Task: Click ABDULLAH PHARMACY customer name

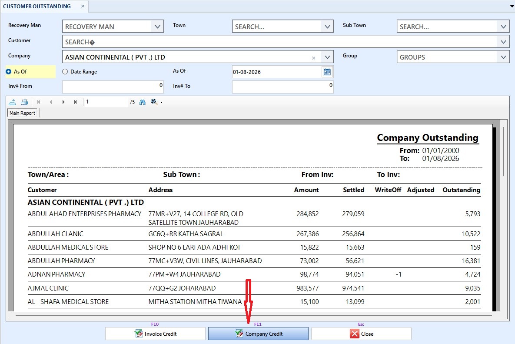Action: coord(61,261)
